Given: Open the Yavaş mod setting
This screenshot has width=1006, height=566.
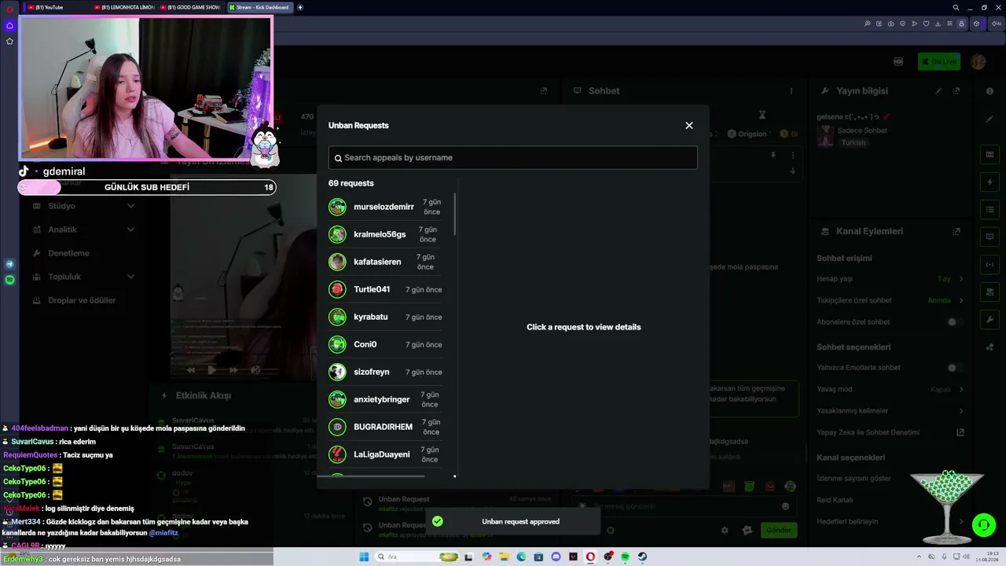Looking at the screenshot, I should pos(890,389).
